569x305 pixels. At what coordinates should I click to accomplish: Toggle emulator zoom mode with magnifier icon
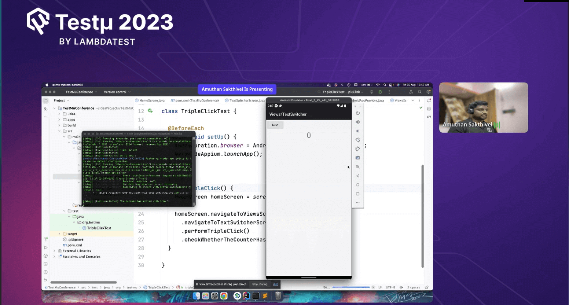358,166
